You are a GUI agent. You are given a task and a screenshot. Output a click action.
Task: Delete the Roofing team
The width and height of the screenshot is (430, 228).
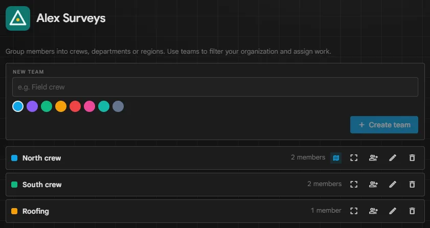tap(412, 211)
